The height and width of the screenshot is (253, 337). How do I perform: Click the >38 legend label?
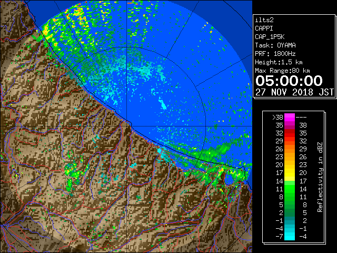point(277,118)
